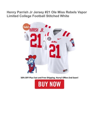This screenshot has height=128, width=99.
Task: Click the mascot patch on jersey sleeve
Action: tap(72, 42)
